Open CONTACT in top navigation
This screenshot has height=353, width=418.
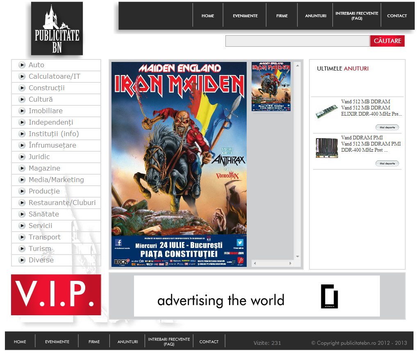click(x=397, y=16)
